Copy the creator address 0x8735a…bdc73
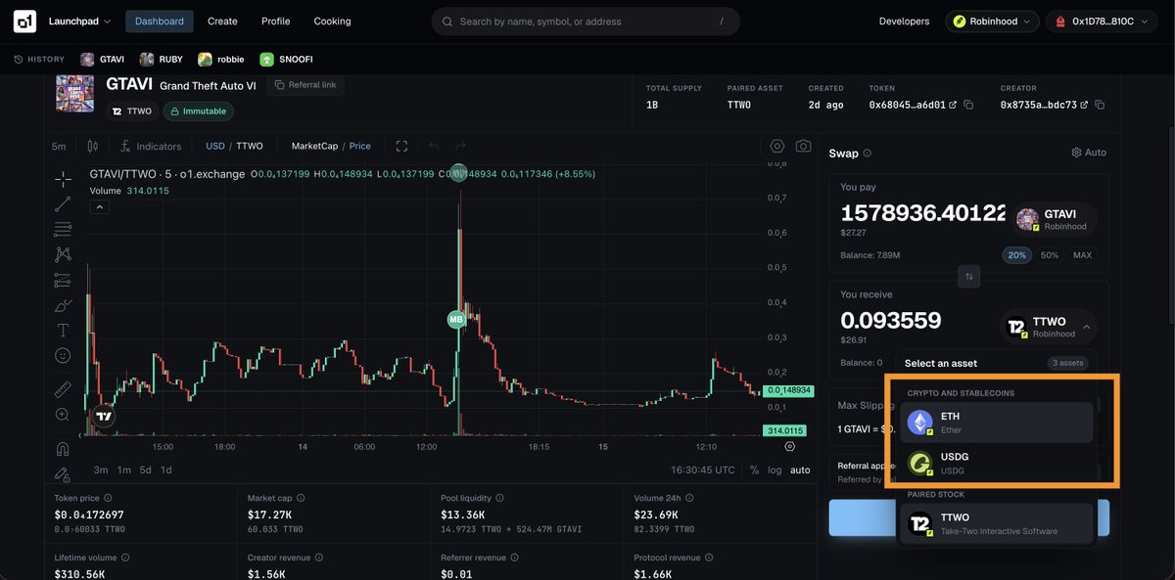Image resolution: width=1175 pixels, height=580 pixels. (1100, 105)
